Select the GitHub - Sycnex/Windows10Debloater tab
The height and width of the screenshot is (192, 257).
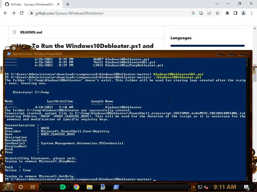[x=32, y=4]
